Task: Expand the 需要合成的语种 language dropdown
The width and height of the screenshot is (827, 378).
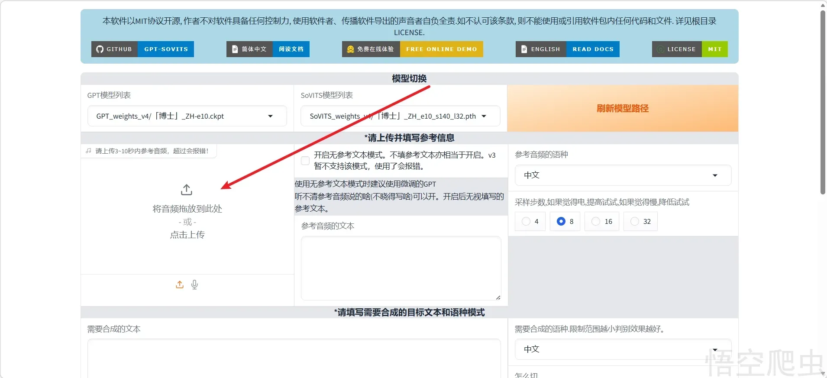Action: 623,349
